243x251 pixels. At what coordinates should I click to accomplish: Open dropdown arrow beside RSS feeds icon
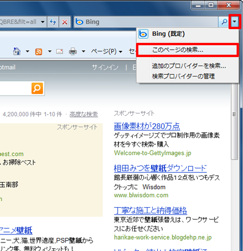(50, 51)
